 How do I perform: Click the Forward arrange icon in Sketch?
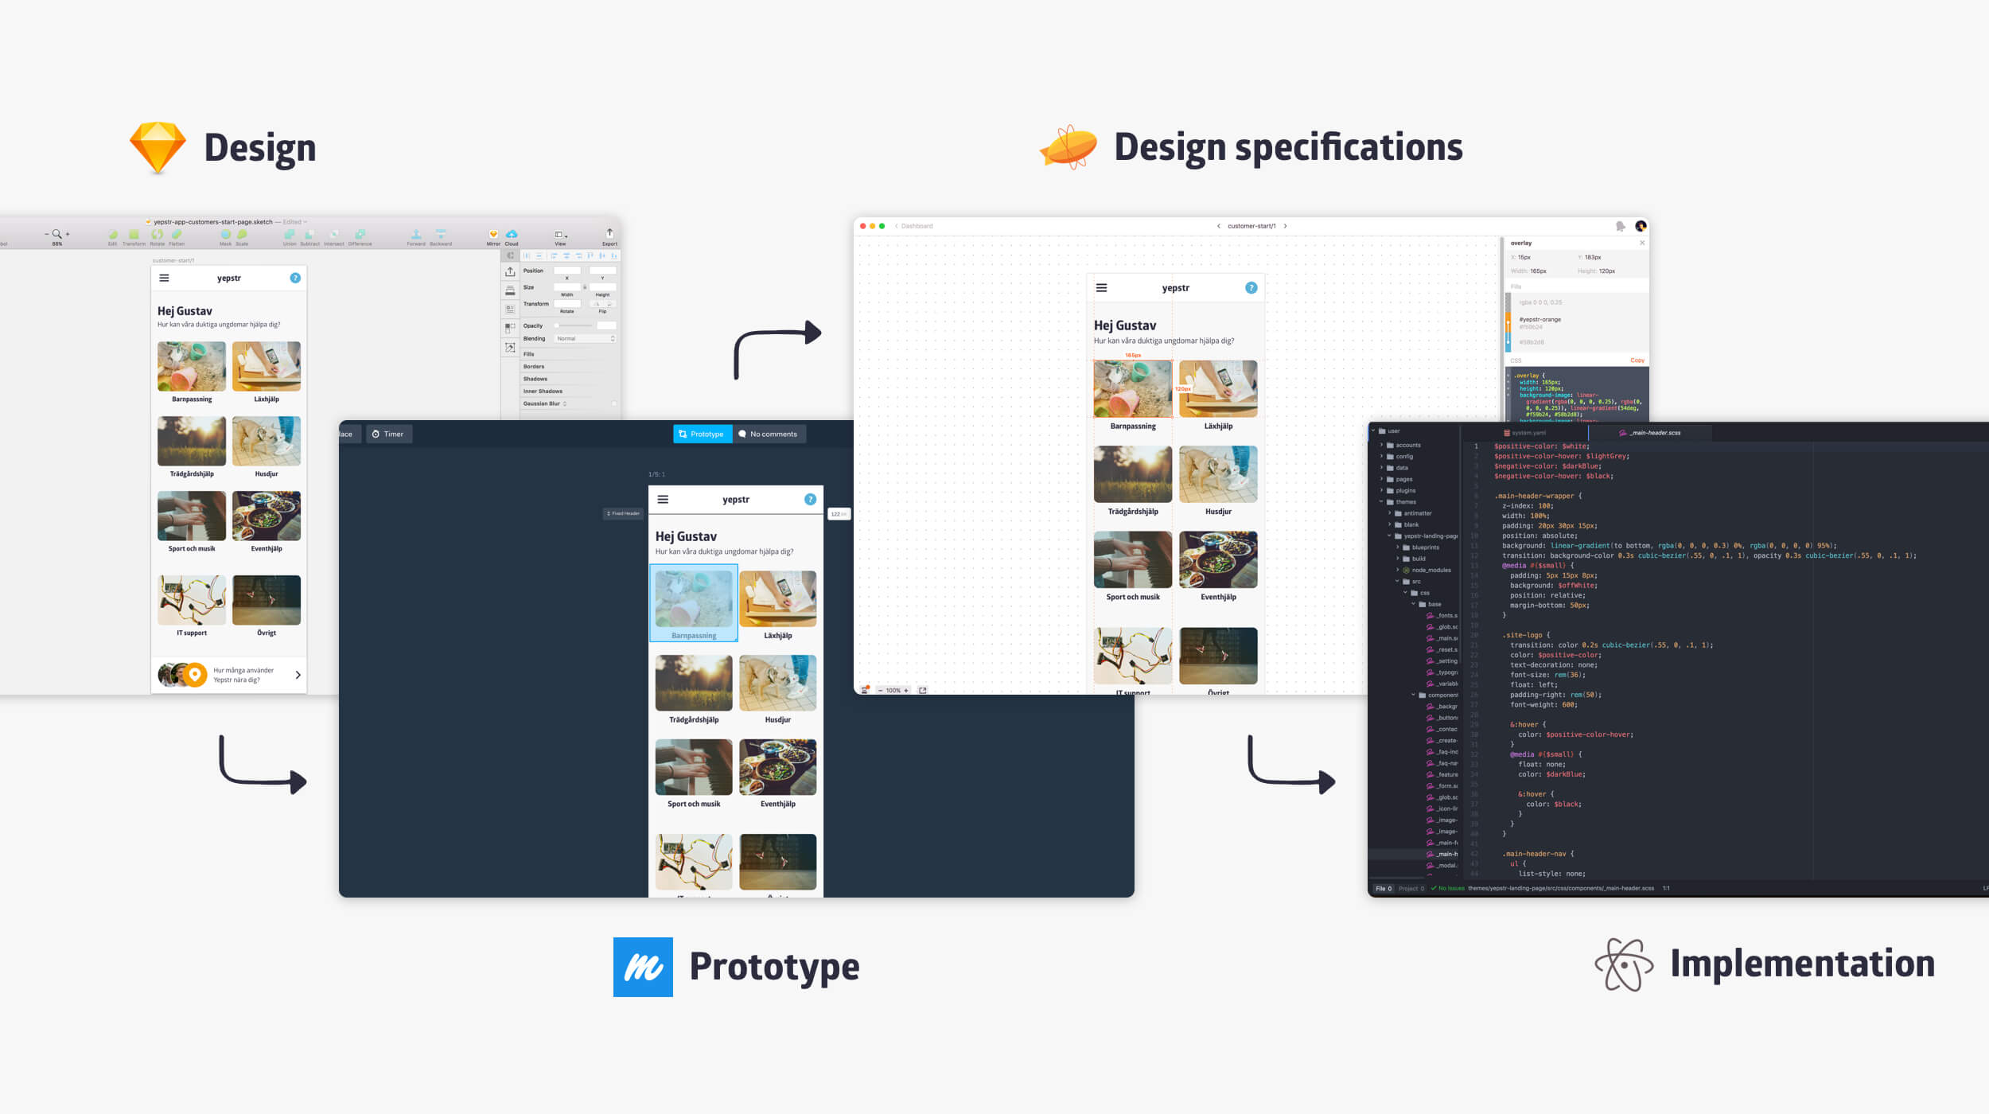point(416,234)
